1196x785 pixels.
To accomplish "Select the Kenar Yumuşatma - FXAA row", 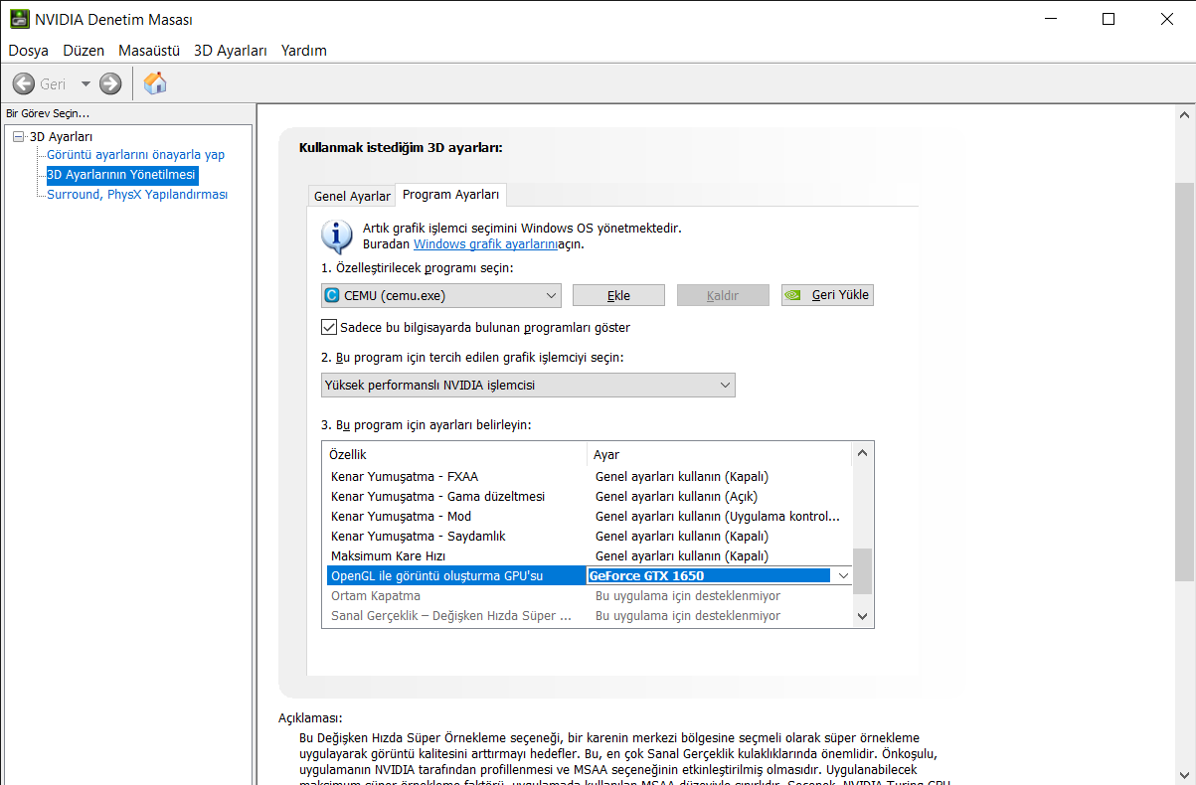I will pyautogui.click(x=590, y=476).
